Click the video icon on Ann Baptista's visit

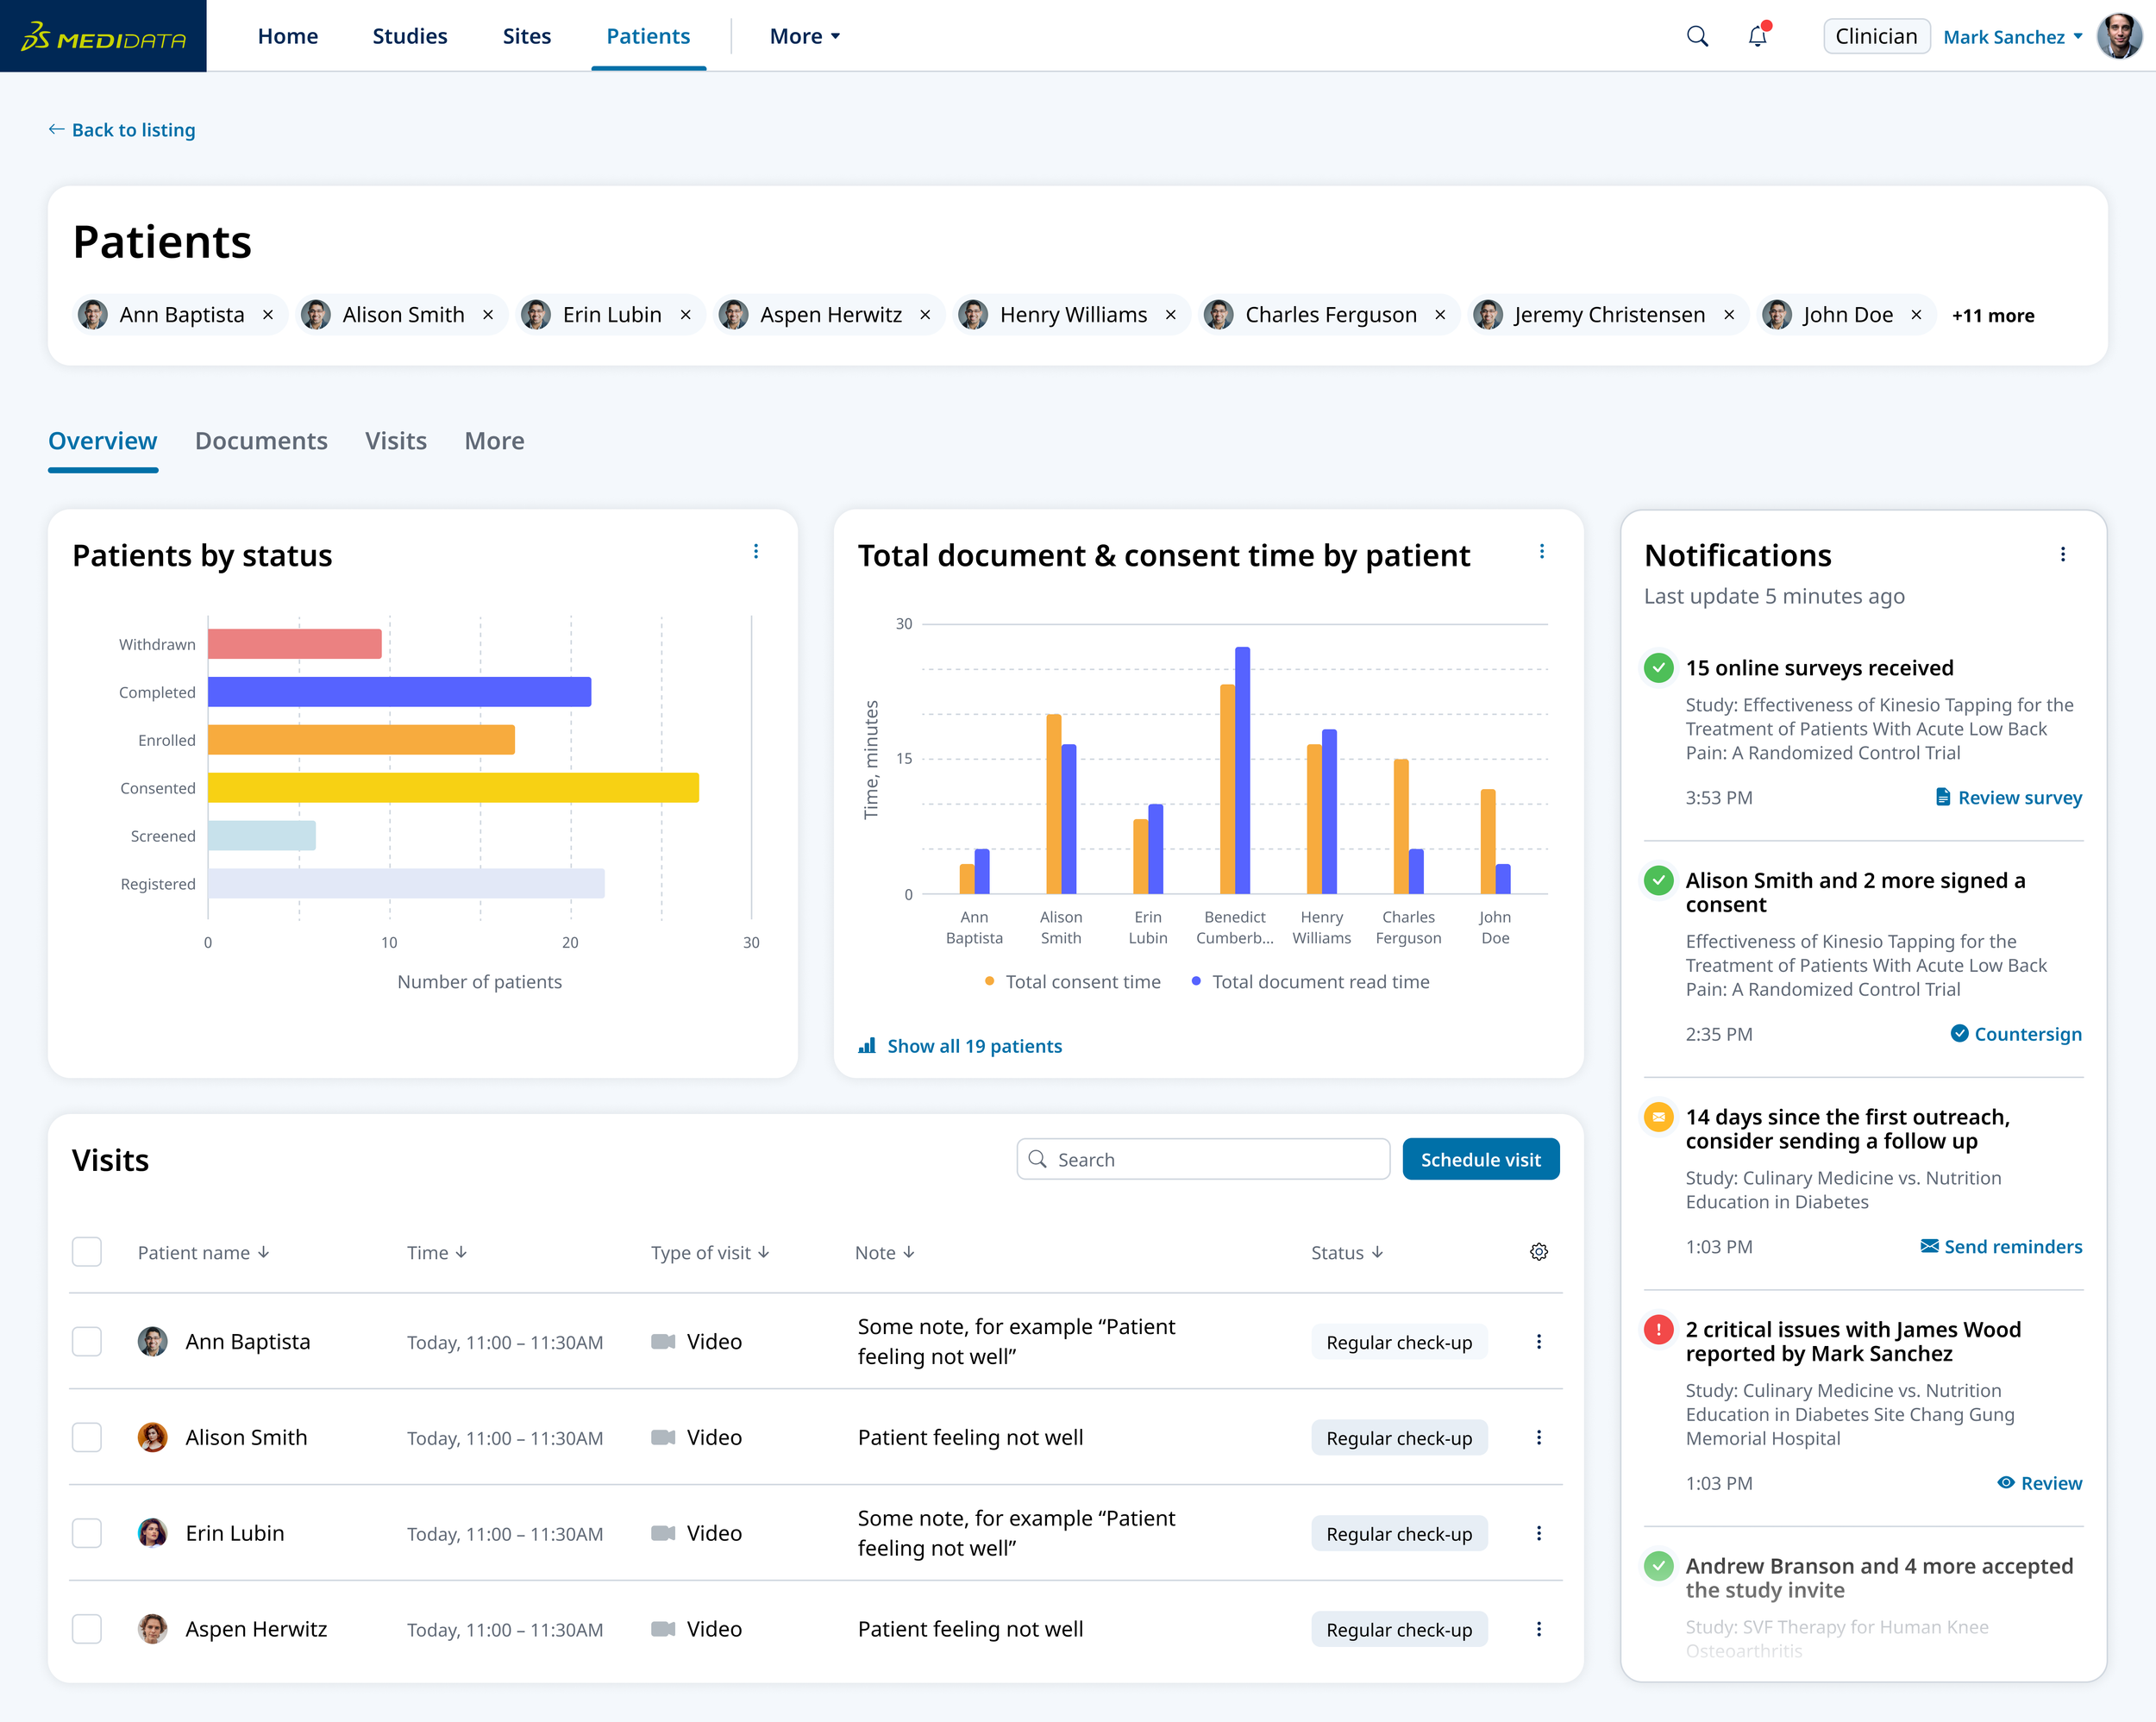point(664,1341)
